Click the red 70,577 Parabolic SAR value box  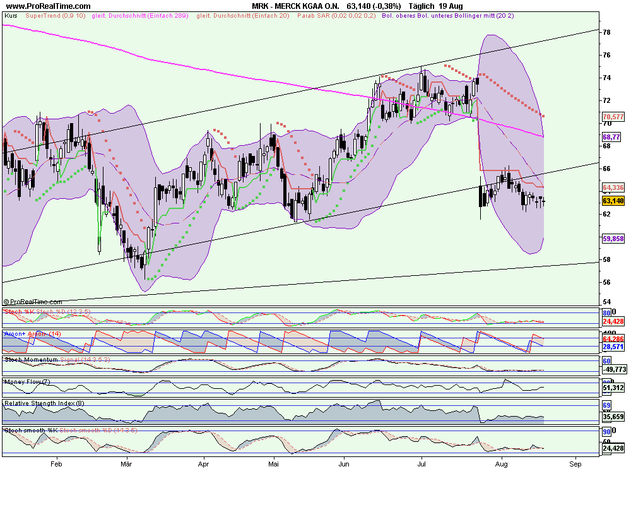(613, 117)
